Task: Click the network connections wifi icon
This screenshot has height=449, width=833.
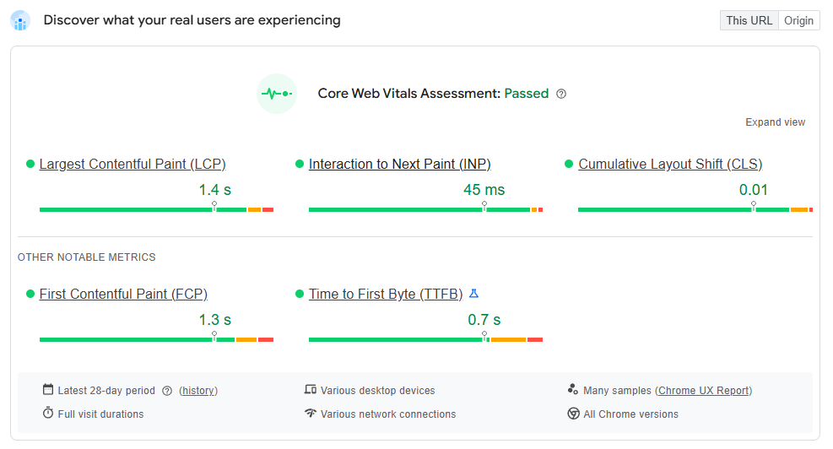Action: click(x=311, y=414)
